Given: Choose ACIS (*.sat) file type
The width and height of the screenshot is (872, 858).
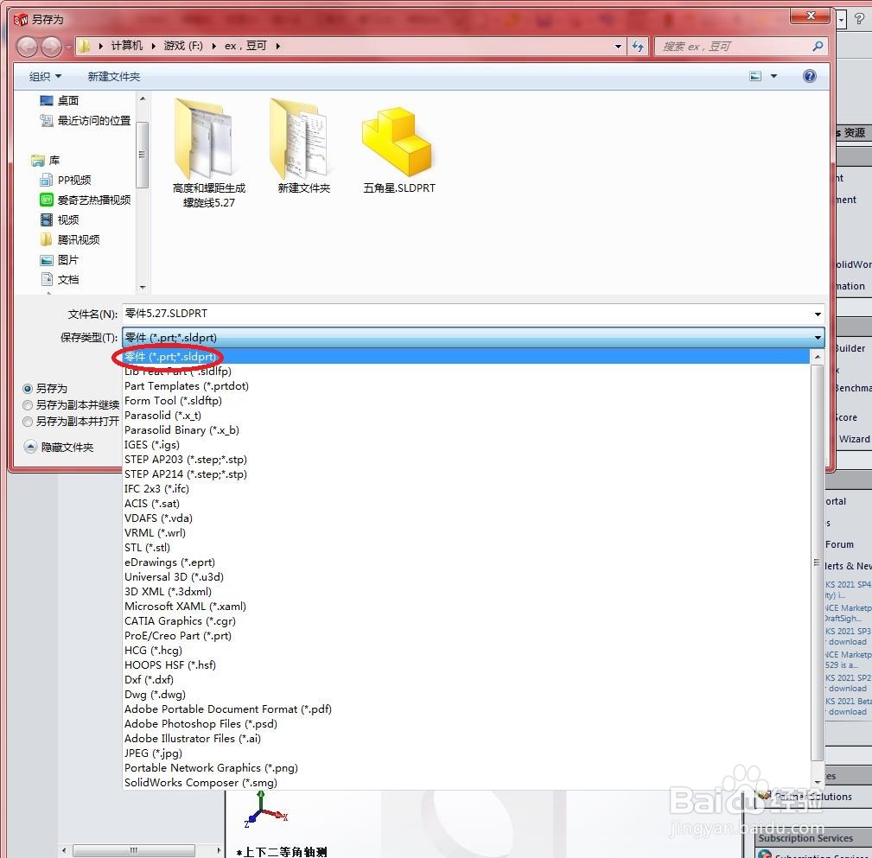Looking at the screenshot, I should [466, 503].
